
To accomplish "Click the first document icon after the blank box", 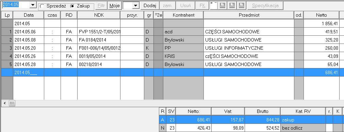I will pyautogui.click(x=222, y=5).
